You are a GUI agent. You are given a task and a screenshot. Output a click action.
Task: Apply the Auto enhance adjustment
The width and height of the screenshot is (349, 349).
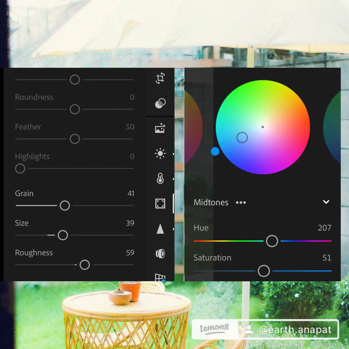[160, 128]
